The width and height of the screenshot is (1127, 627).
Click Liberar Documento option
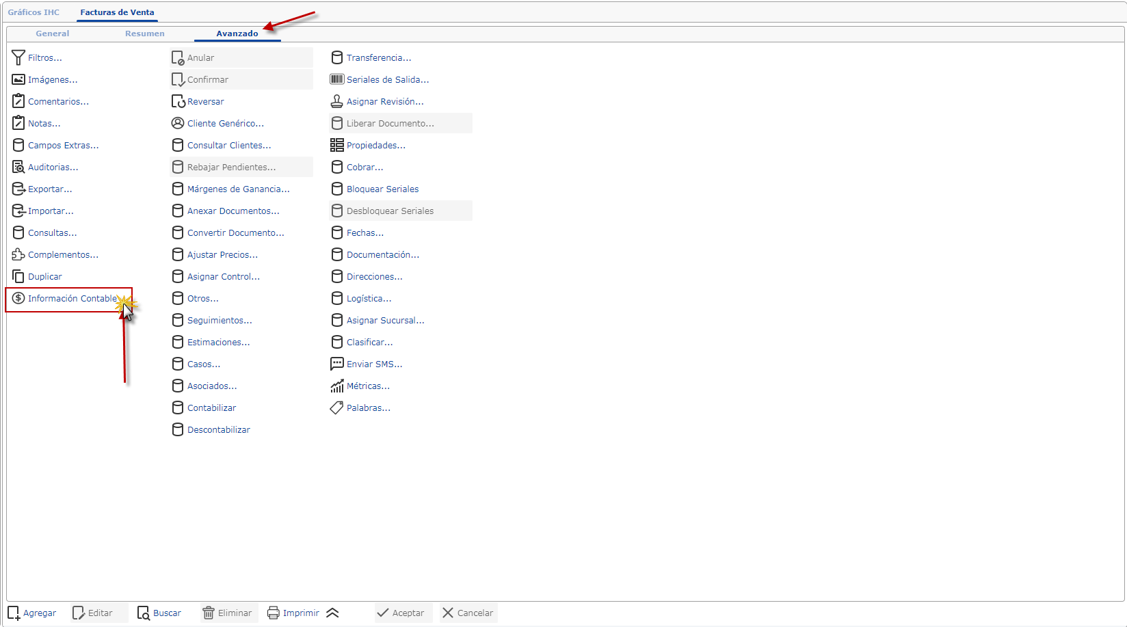coord(401,123)
